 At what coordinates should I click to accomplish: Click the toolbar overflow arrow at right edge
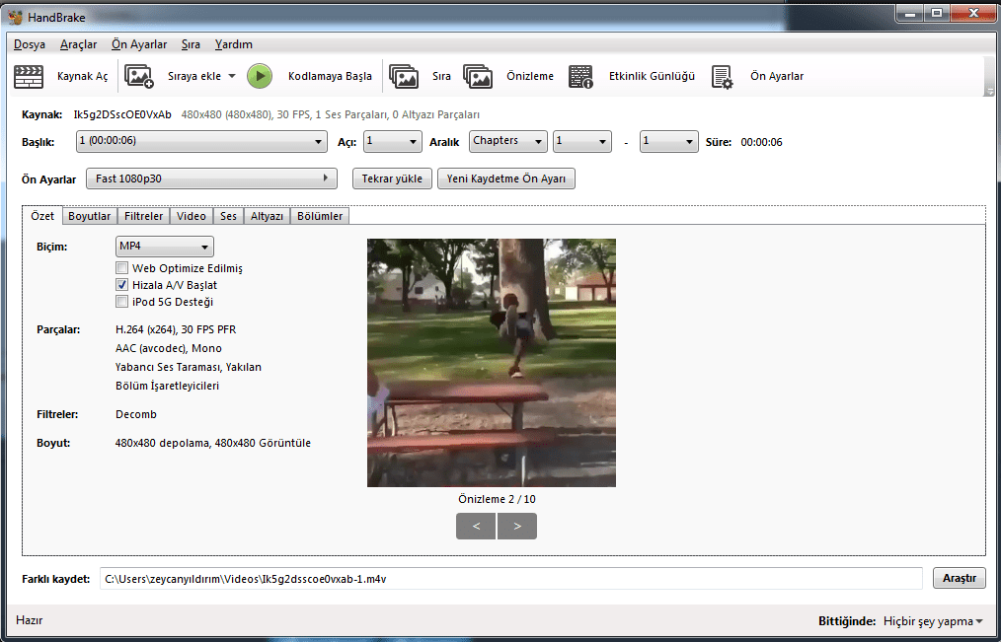(990, 91)
